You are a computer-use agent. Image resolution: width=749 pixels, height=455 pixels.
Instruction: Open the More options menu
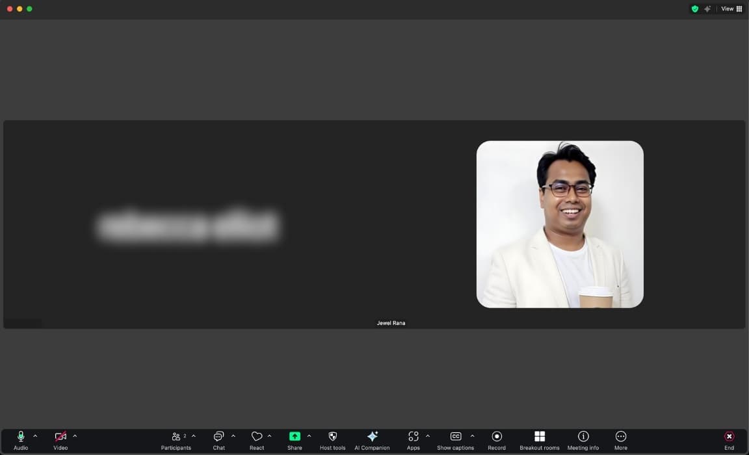620,439
